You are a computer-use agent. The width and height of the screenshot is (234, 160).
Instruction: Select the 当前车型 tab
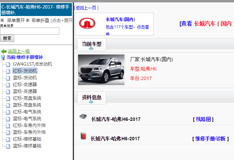(92, 45)
